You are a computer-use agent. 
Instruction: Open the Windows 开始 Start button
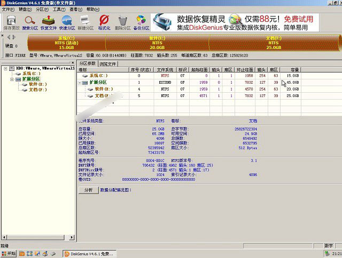click(x=9, y=254)
